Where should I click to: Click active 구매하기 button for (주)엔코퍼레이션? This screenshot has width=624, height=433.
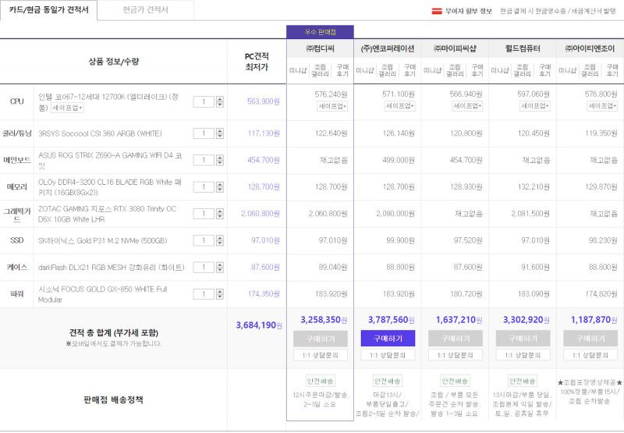click(x=388, y=339)
